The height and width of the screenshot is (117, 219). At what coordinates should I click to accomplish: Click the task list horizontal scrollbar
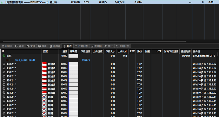tap(94, 41)
